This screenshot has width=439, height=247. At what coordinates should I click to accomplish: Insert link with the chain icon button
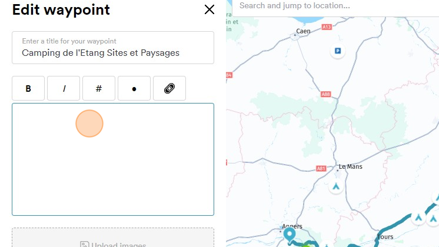pyautogui.click(x=169, y=88)
